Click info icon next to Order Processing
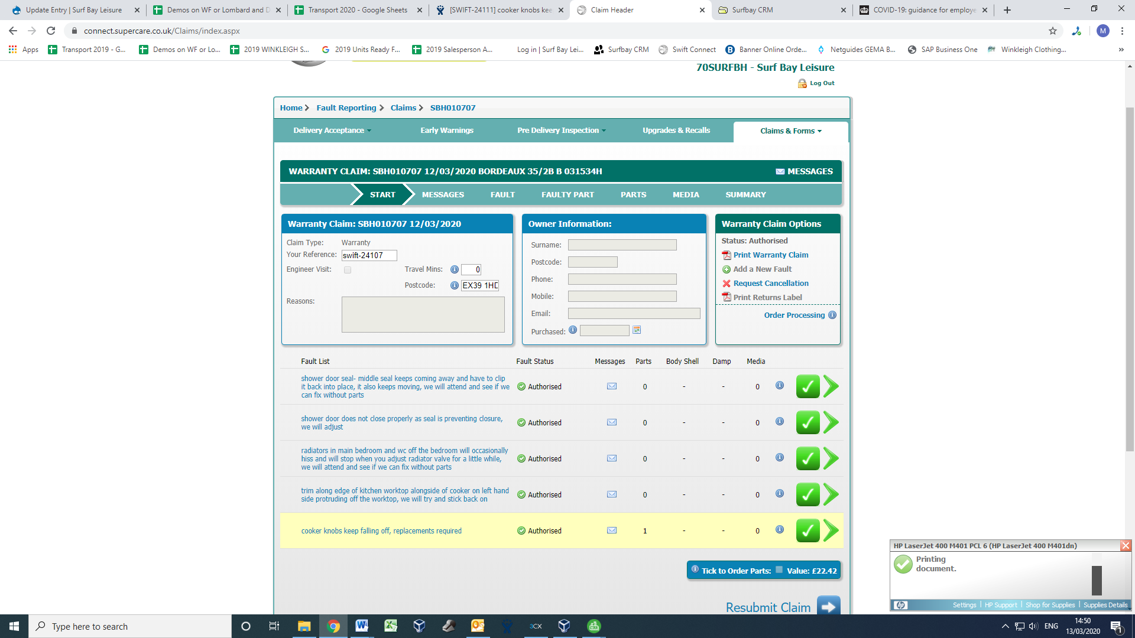The height and width of the screenshot is (638, 1135). tap(832, 315)
